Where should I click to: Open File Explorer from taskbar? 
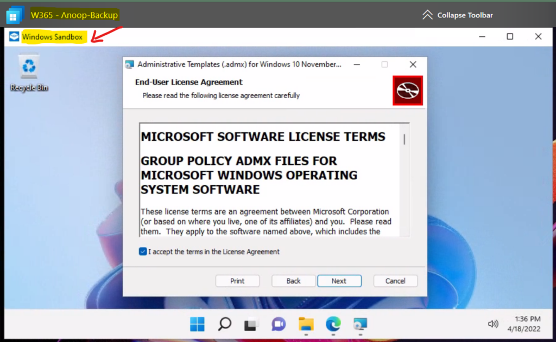coord(306,324)
